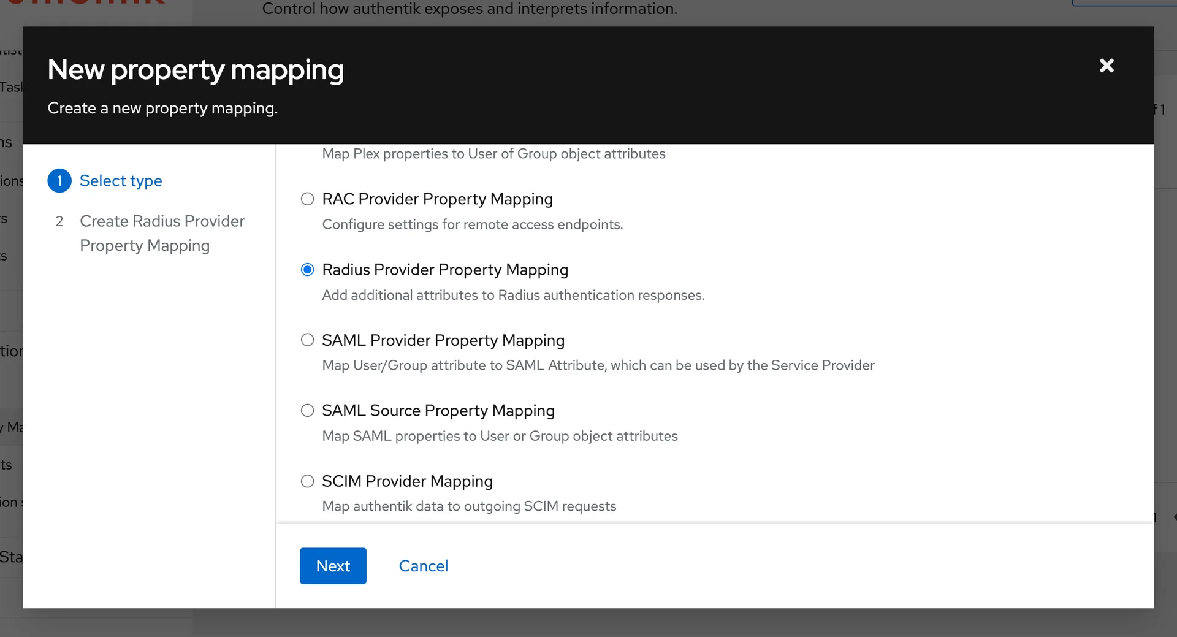1177x637 pixels.
Task: Go to the Select type wizard step
Action: [121, 181]
